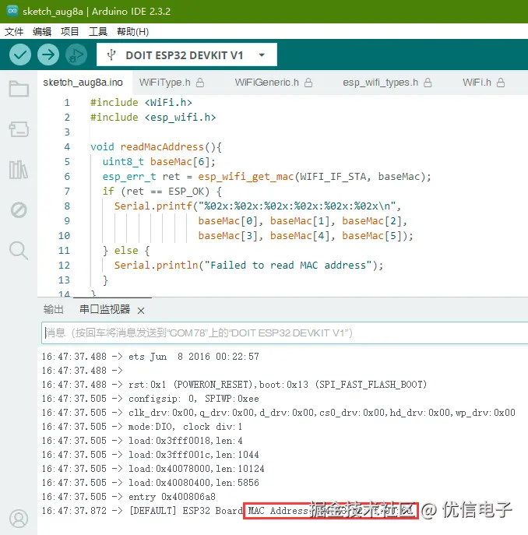The height and width of the screenshot is (535, 528).
Task: Switch to the WiFi.h tab
Action: click(477, 83)
